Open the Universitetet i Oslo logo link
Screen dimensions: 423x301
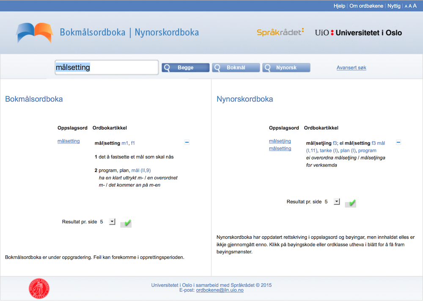pyautogui.click(x=358, y=33)
